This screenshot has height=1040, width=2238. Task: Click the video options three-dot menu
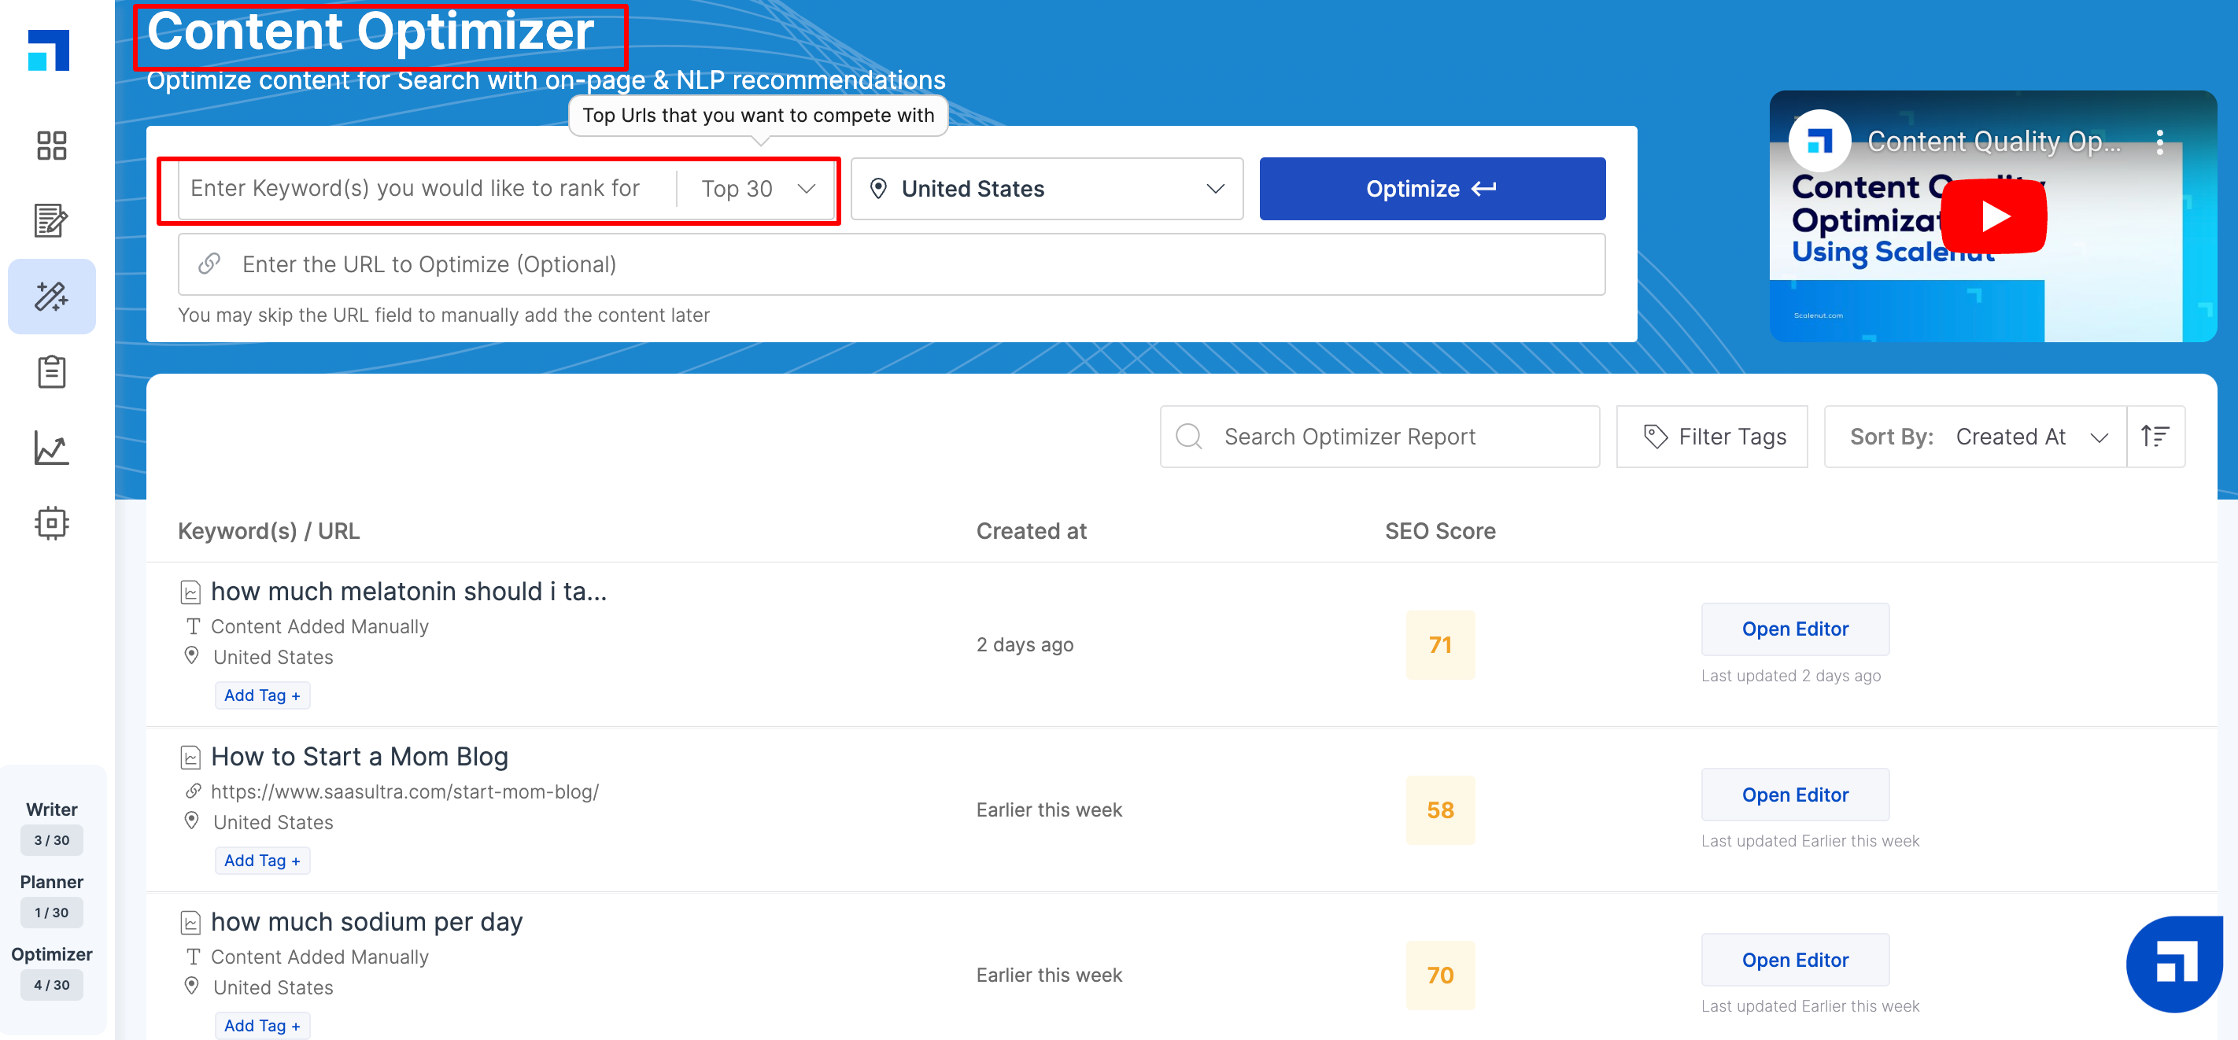[2160, 142]
